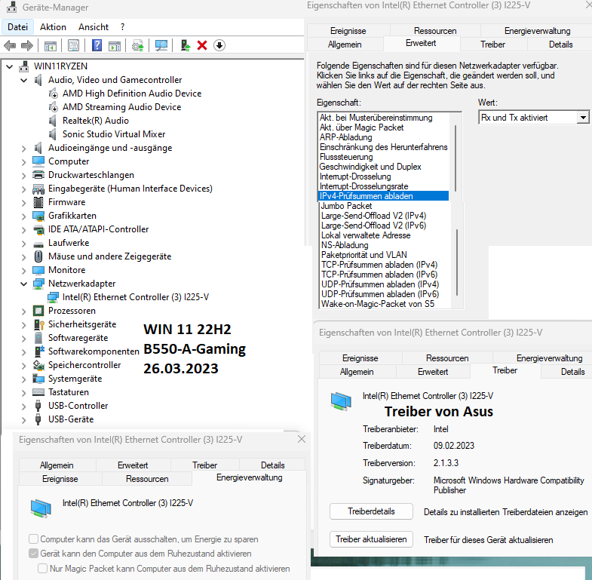
Task: Toggle 'Gerät kann den Computer aus dem Ruhezustand aktivieren'
Action: click(34, 554)
